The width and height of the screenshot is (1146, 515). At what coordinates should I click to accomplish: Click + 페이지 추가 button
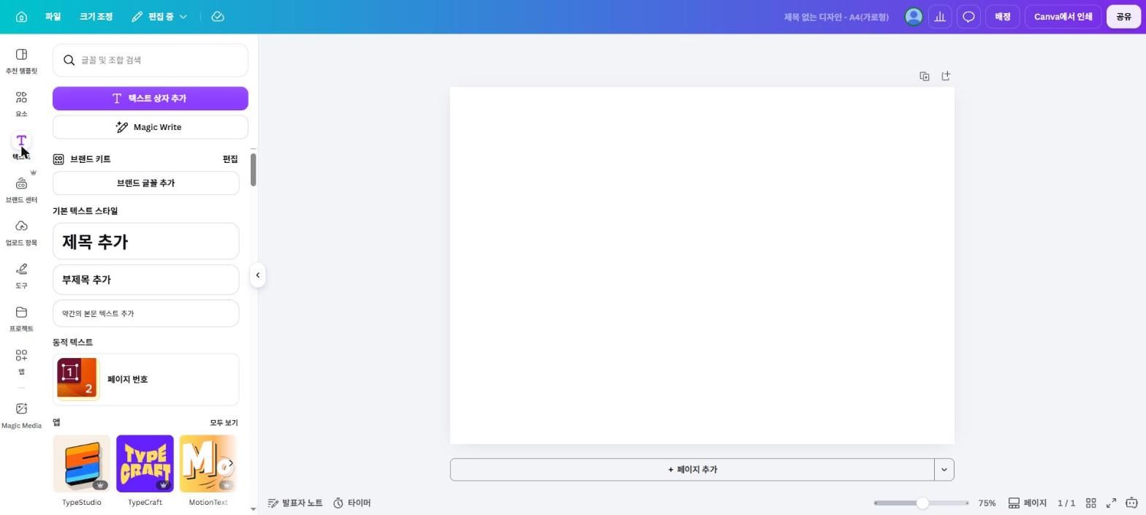692,470
